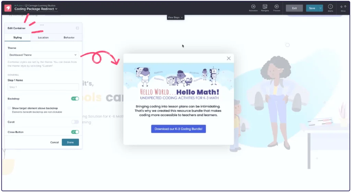Expand the Coding Package Redirect guide menu
Image resolution: width=351 pixels, height=192 pixels.
[x=36, y=9]
